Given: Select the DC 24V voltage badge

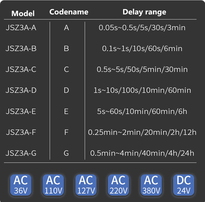Looking at the screenshot, I should click(x=184, y=185).
